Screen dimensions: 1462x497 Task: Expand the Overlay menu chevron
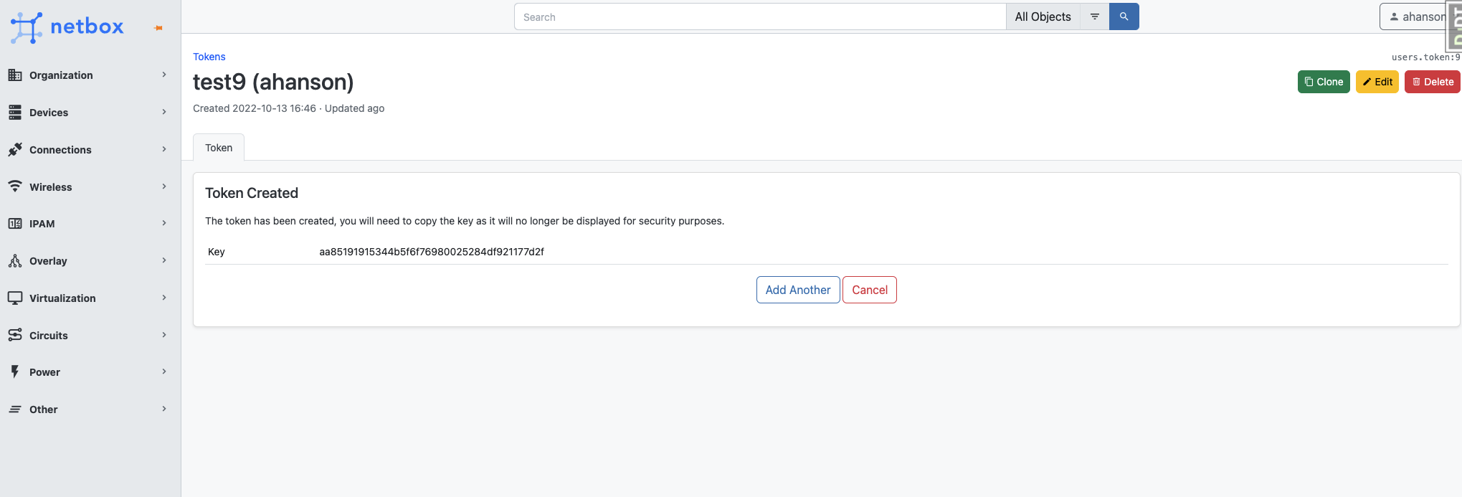point(164,260)
